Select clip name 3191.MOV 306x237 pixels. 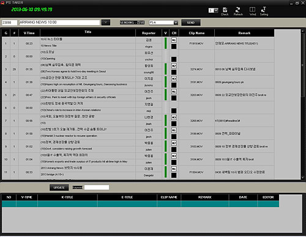tap(196, 82)
